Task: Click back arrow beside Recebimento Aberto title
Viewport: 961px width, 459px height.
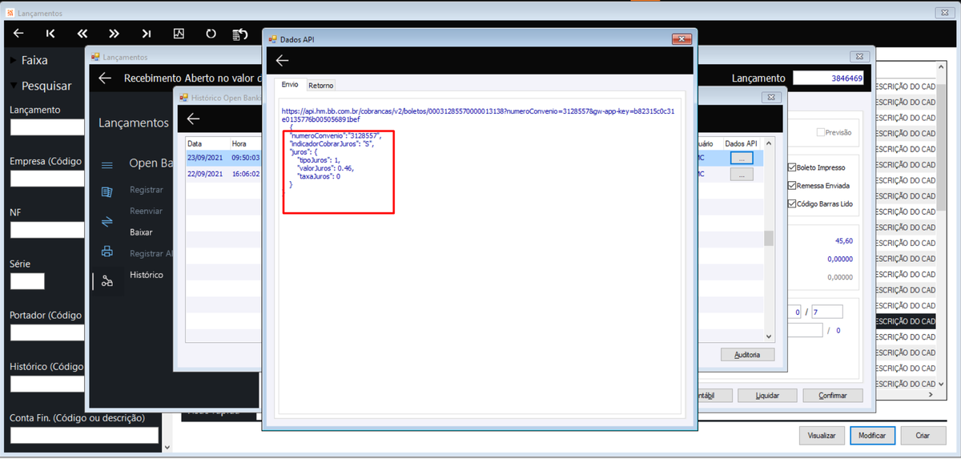Action: [104, 78]
